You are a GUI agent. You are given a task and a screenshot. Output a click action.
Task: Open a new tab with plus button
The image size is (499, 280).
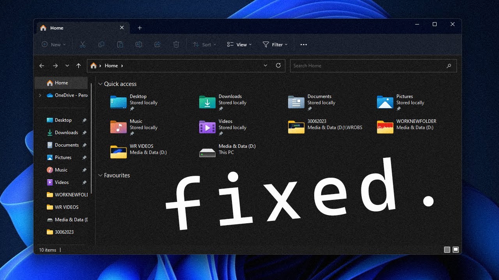tap(140, 28)
